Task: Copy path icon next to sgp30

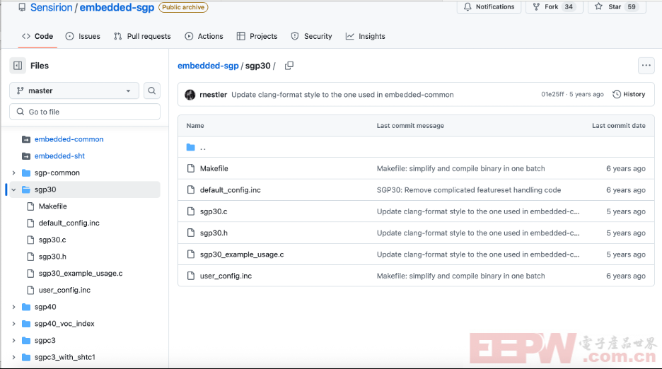Action: click(289, 66)
